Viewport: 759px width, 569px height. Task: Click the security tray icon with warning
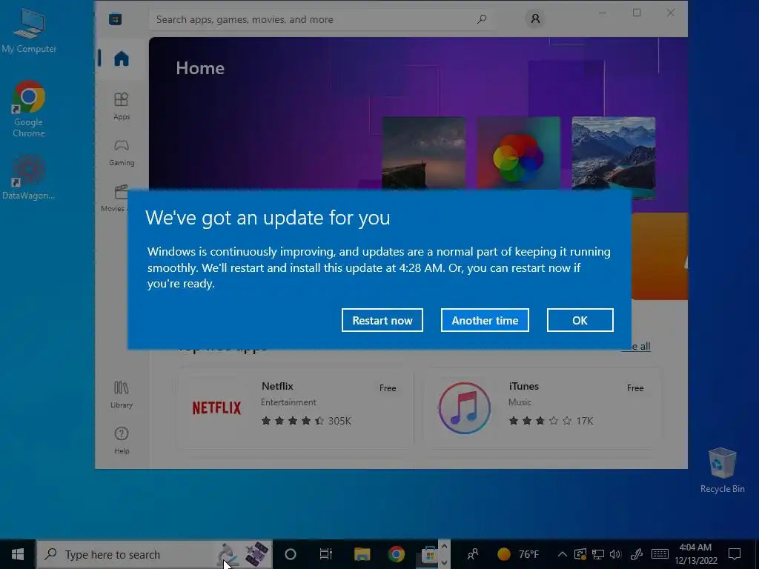tap(580, 554)
